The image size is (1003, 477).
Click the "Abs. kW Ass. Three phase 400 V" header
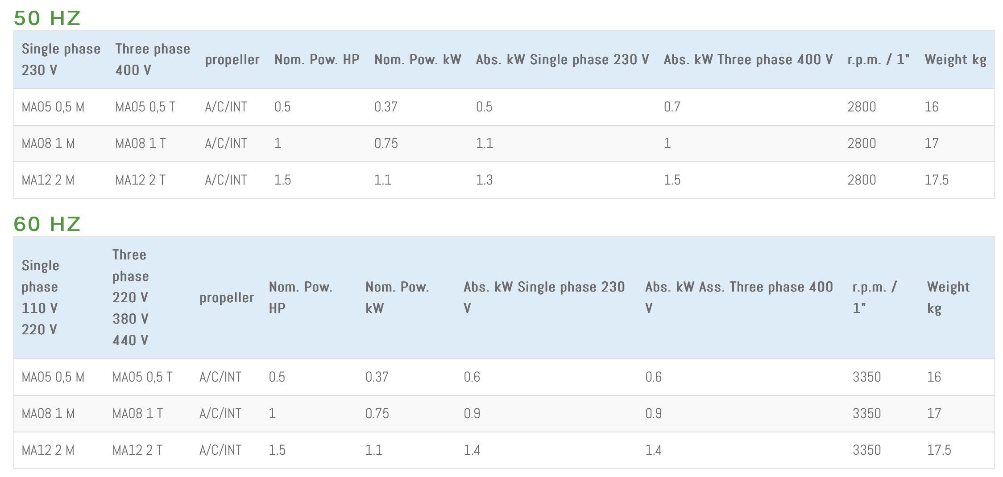[739, 298]
